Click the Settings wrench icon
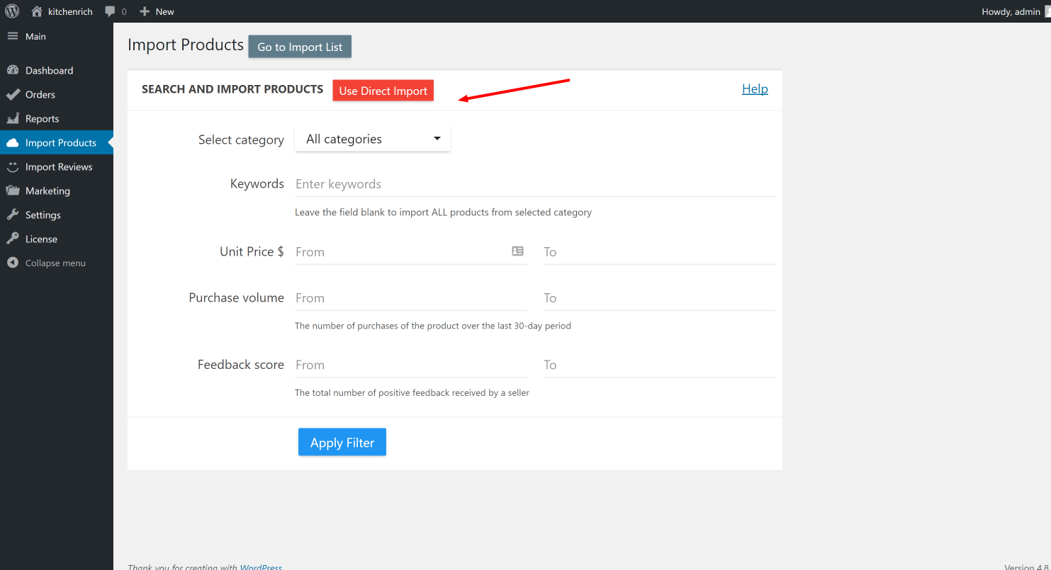The height and width of the screenshot is (570, 1051). tap(13, 215)
